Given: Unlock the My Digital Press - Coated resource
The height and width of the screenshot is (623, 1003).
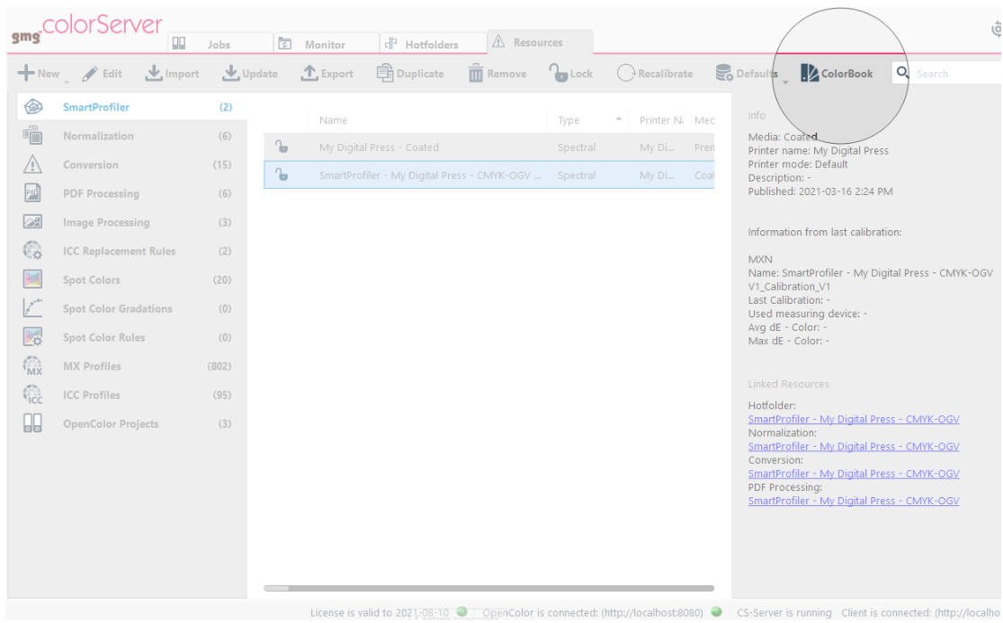Looking at the screenshot, I should click(x=283, y=146).
